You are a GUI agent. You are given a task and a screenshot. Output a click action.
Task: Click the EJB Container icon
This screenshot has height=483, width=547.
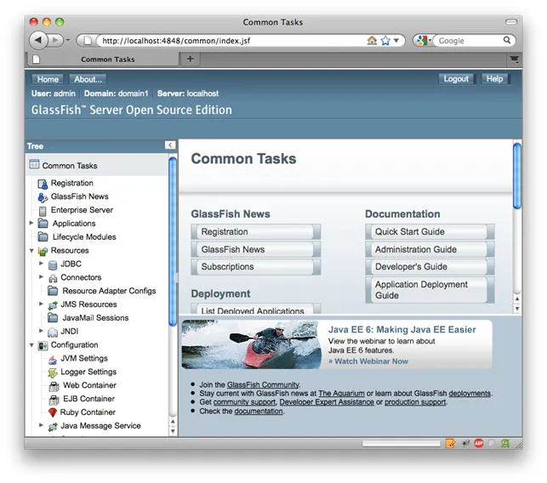coord(54,400)
